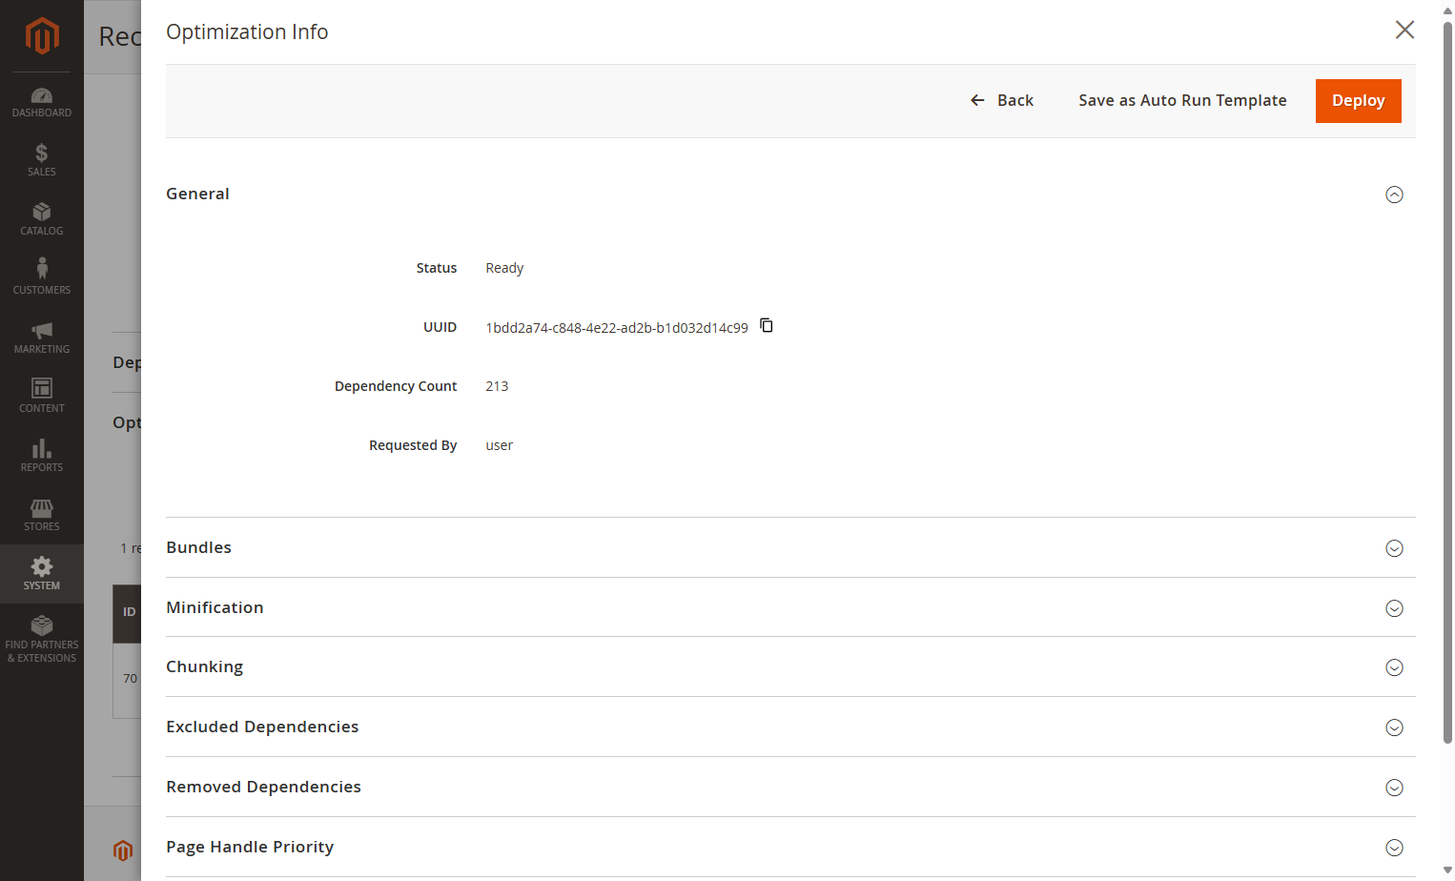This screenshot has height=881, width=1455.
Task: Click the vertical scrollbar of the panel
Action: [1447, 381]
